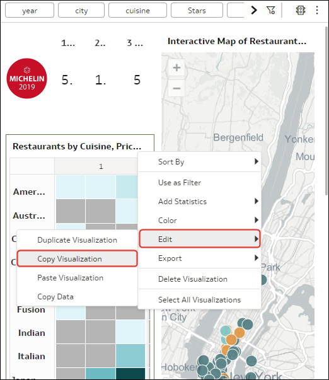Open the cuisine filter
This screenshot has width=329, height=380.
click(137, 10)
